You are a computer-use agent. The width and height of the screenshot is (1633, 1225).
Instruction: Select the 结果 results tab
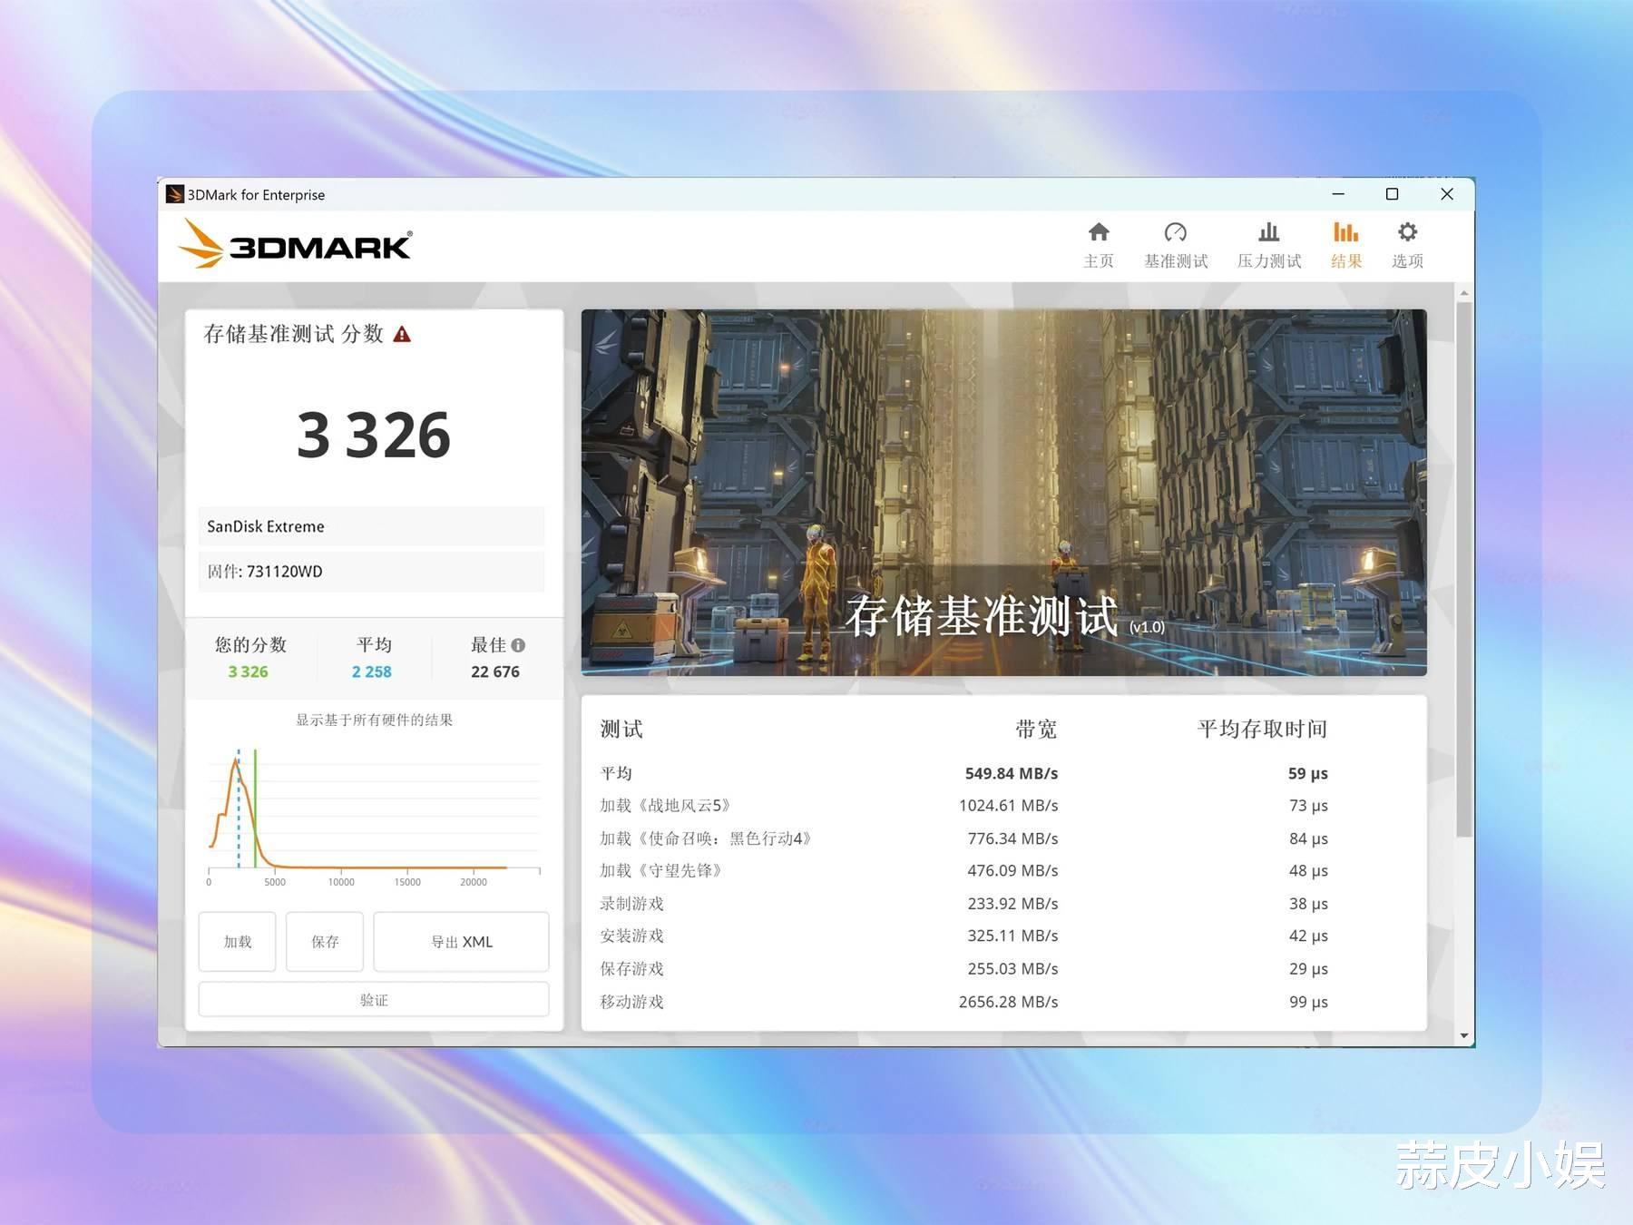point(1346,245)
